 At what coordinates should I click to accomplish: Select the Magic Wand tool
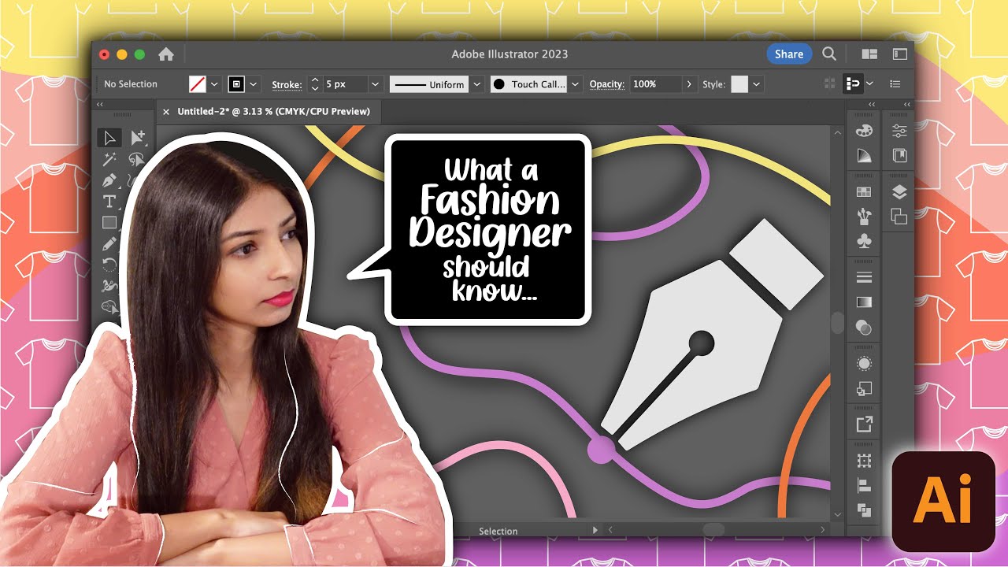click(109, 160)
